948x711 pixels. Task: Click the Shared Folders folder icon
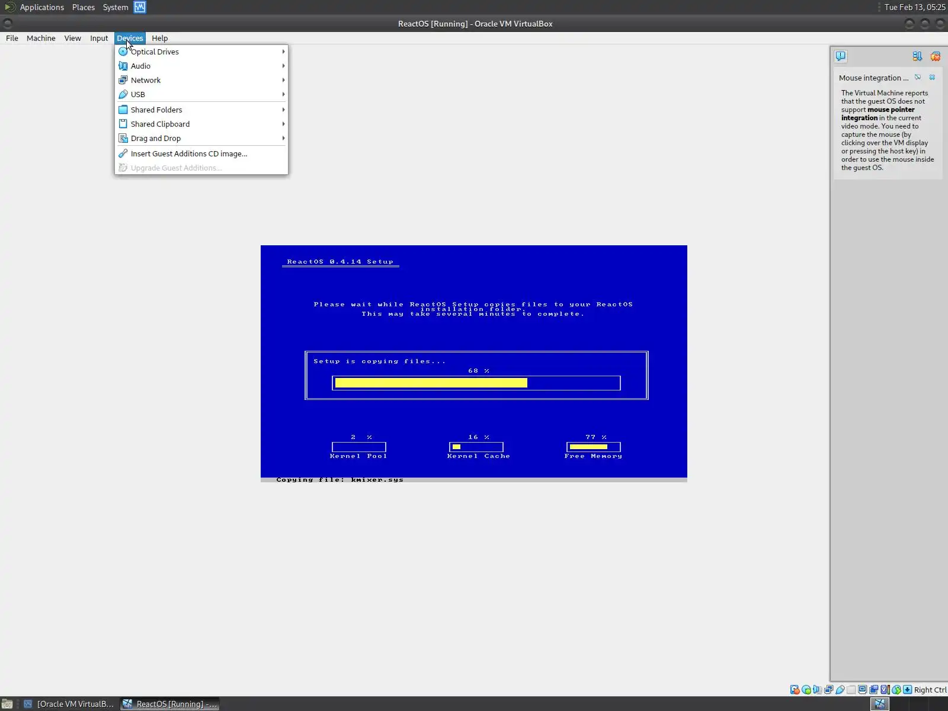click(x=123, y=110)
